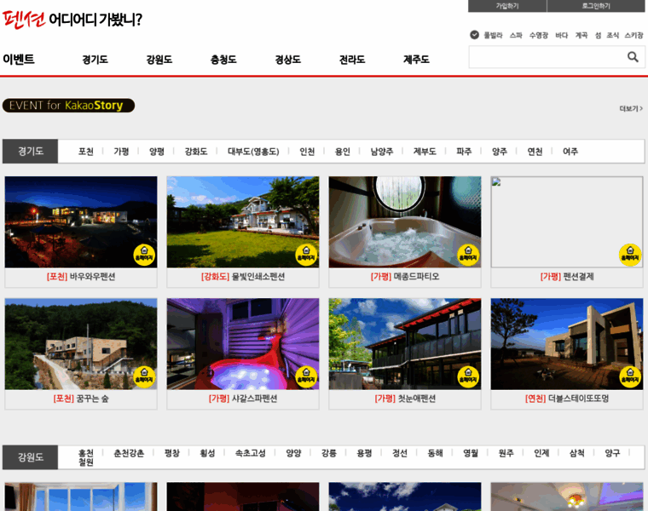Click the 펜션 어디어디 가봤니 site logo
648x511 pixels.
pyautogui.click(x=72, y=20)
